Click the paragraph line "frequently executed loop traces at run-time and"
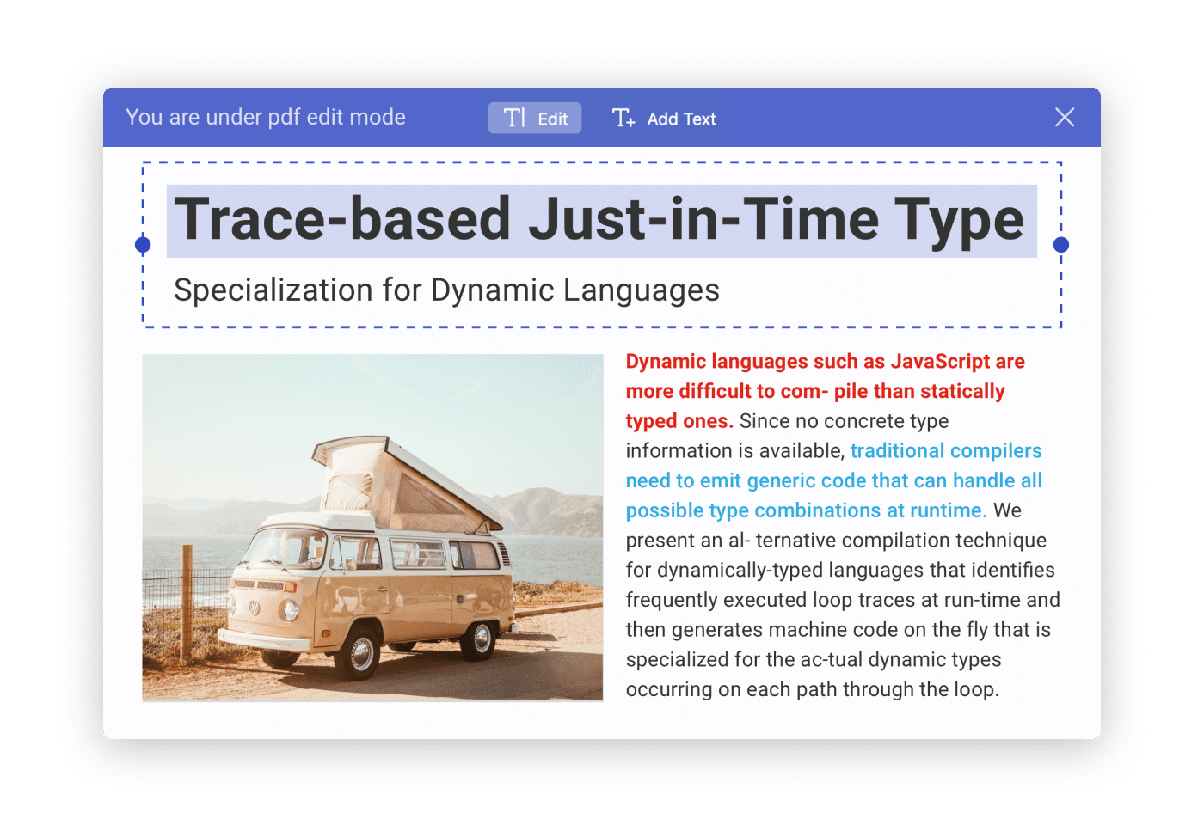This screenshot has height=825, width=1204. click(843, 600)
